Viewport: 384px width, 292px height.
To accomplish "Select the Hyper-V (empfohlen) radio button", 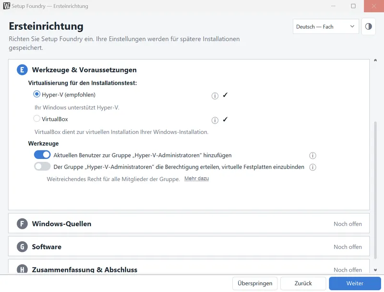I will 37,94.
